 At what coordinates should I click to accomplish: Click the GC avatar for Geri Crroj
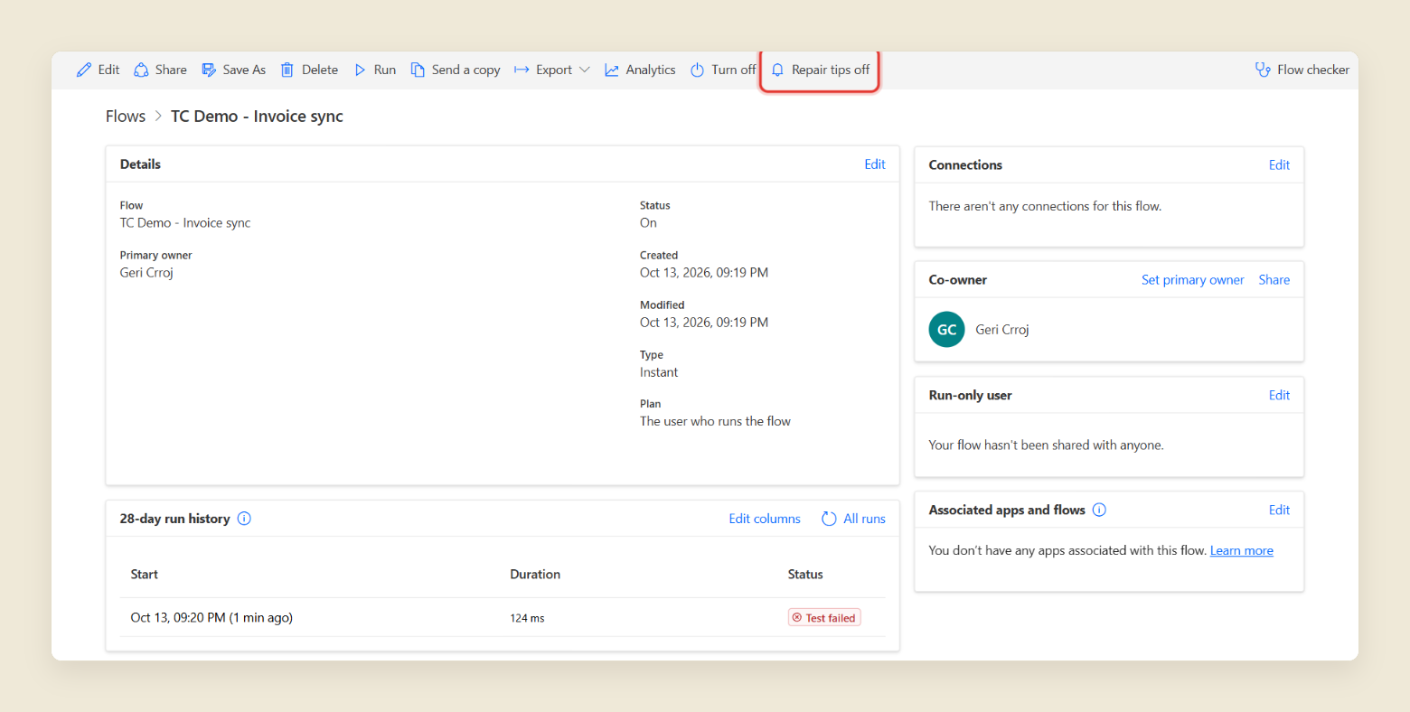point(947,330)
